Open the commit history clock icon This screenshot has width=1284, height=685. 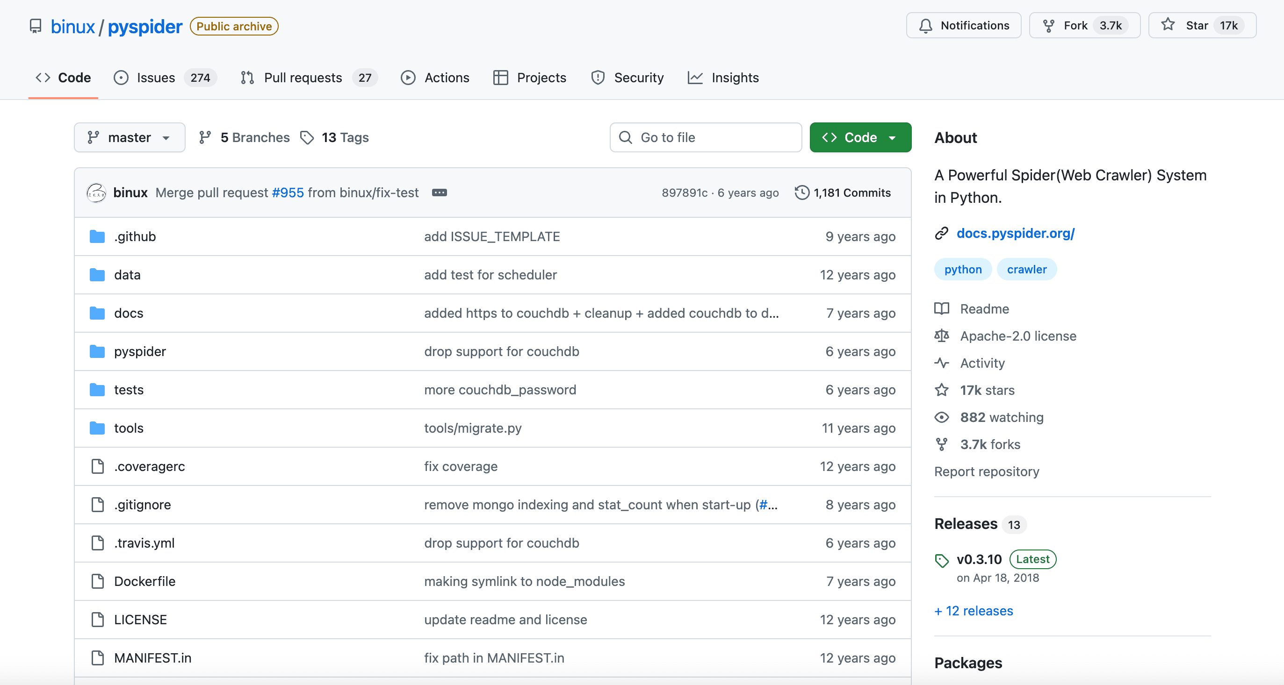[x=801, y=193]
